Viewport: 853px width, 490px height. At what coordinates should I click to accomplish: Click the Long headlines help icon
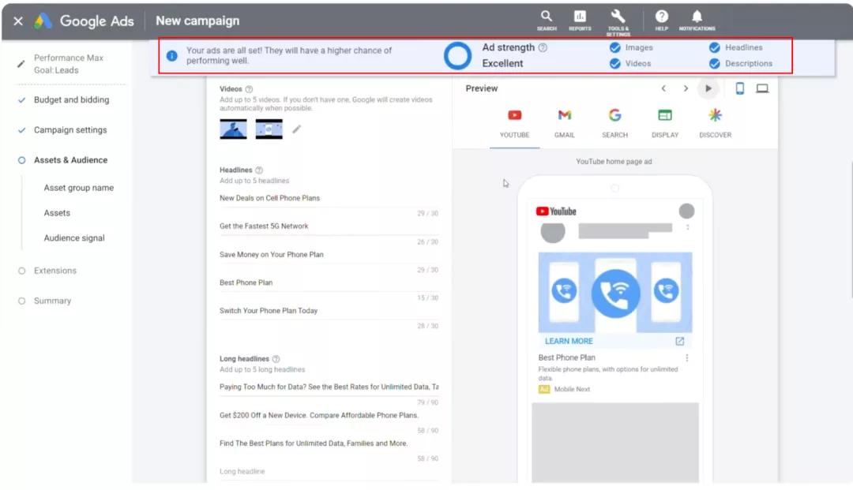276,359
